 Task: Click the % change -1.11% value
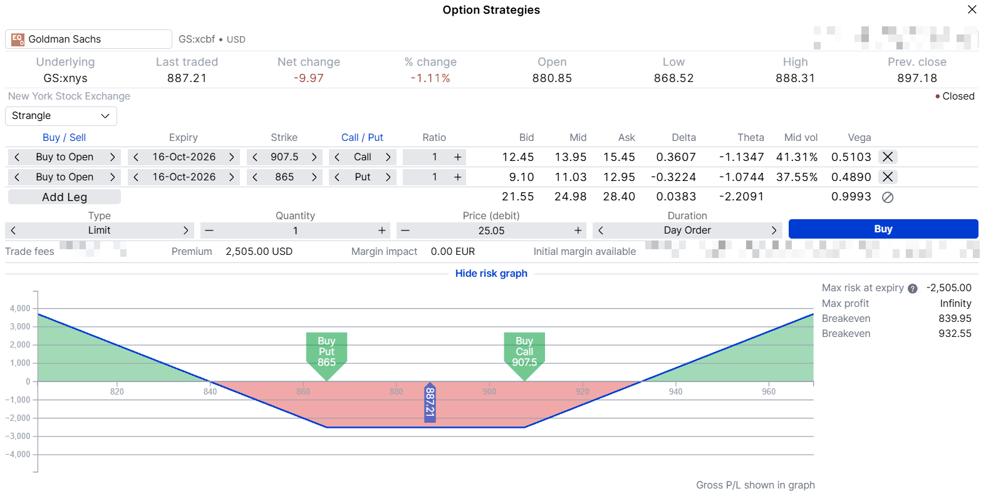pos(430,78)
